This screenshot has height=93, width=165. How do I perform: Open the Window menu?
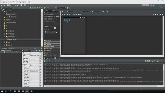[25, 3]
